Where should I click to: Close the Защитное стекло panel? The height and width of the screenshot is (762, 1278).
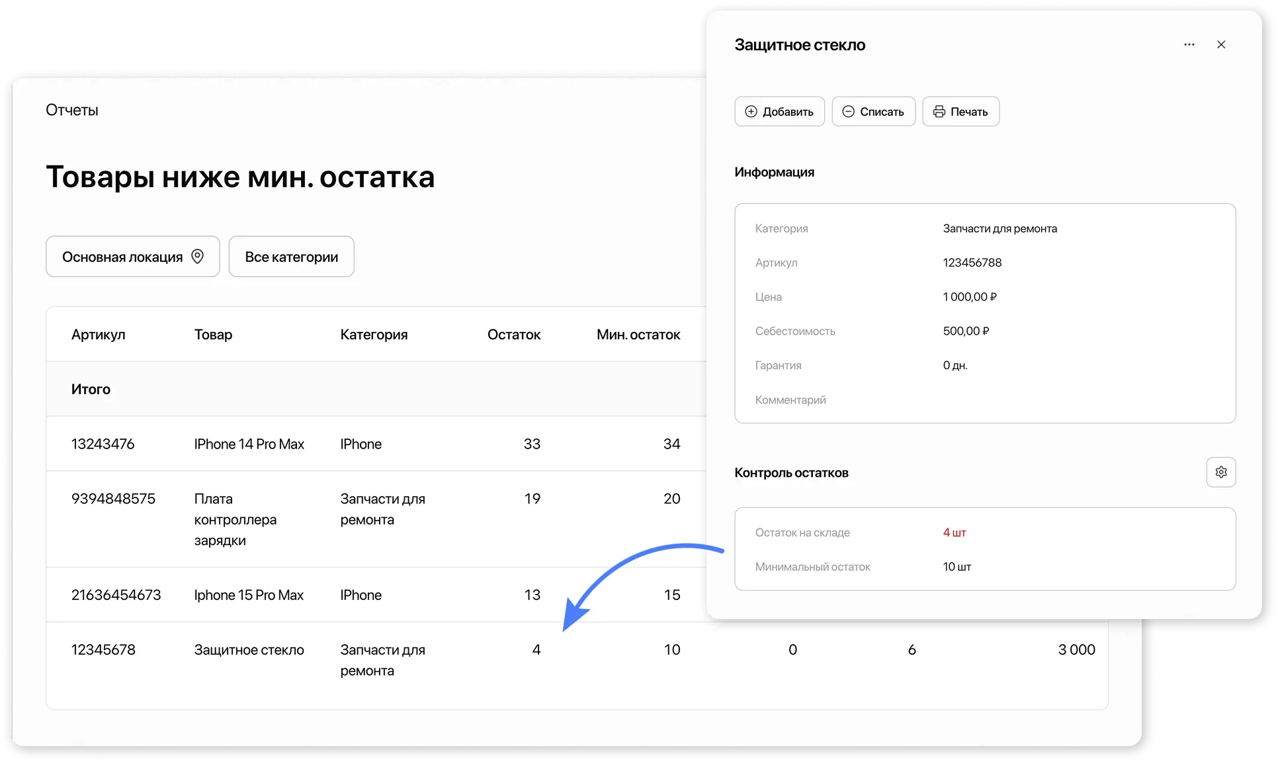coord(1221,44)
